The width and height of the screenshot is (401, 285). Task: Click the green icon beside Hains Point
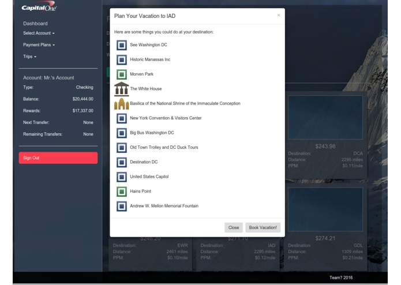tap(122, 192)
